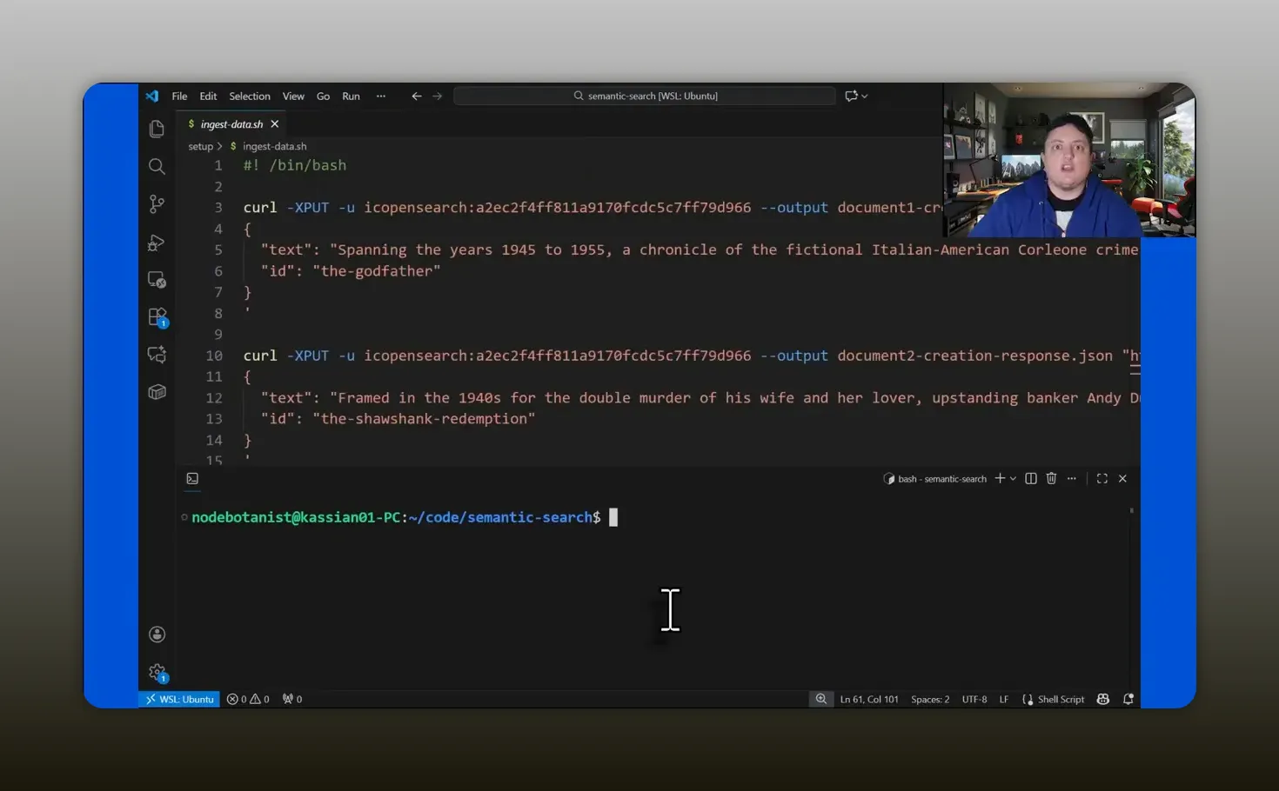Split the terminal
Image resolution: width=1279 pixels, height=791 pixels.
1031,479
